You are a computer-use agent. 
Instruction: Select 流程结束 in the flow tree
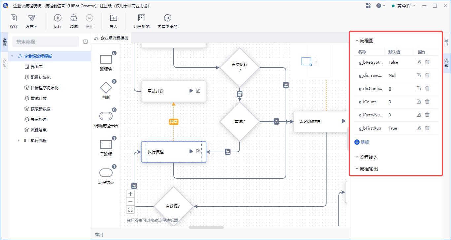pyautogui.click(x=39, y=130)
